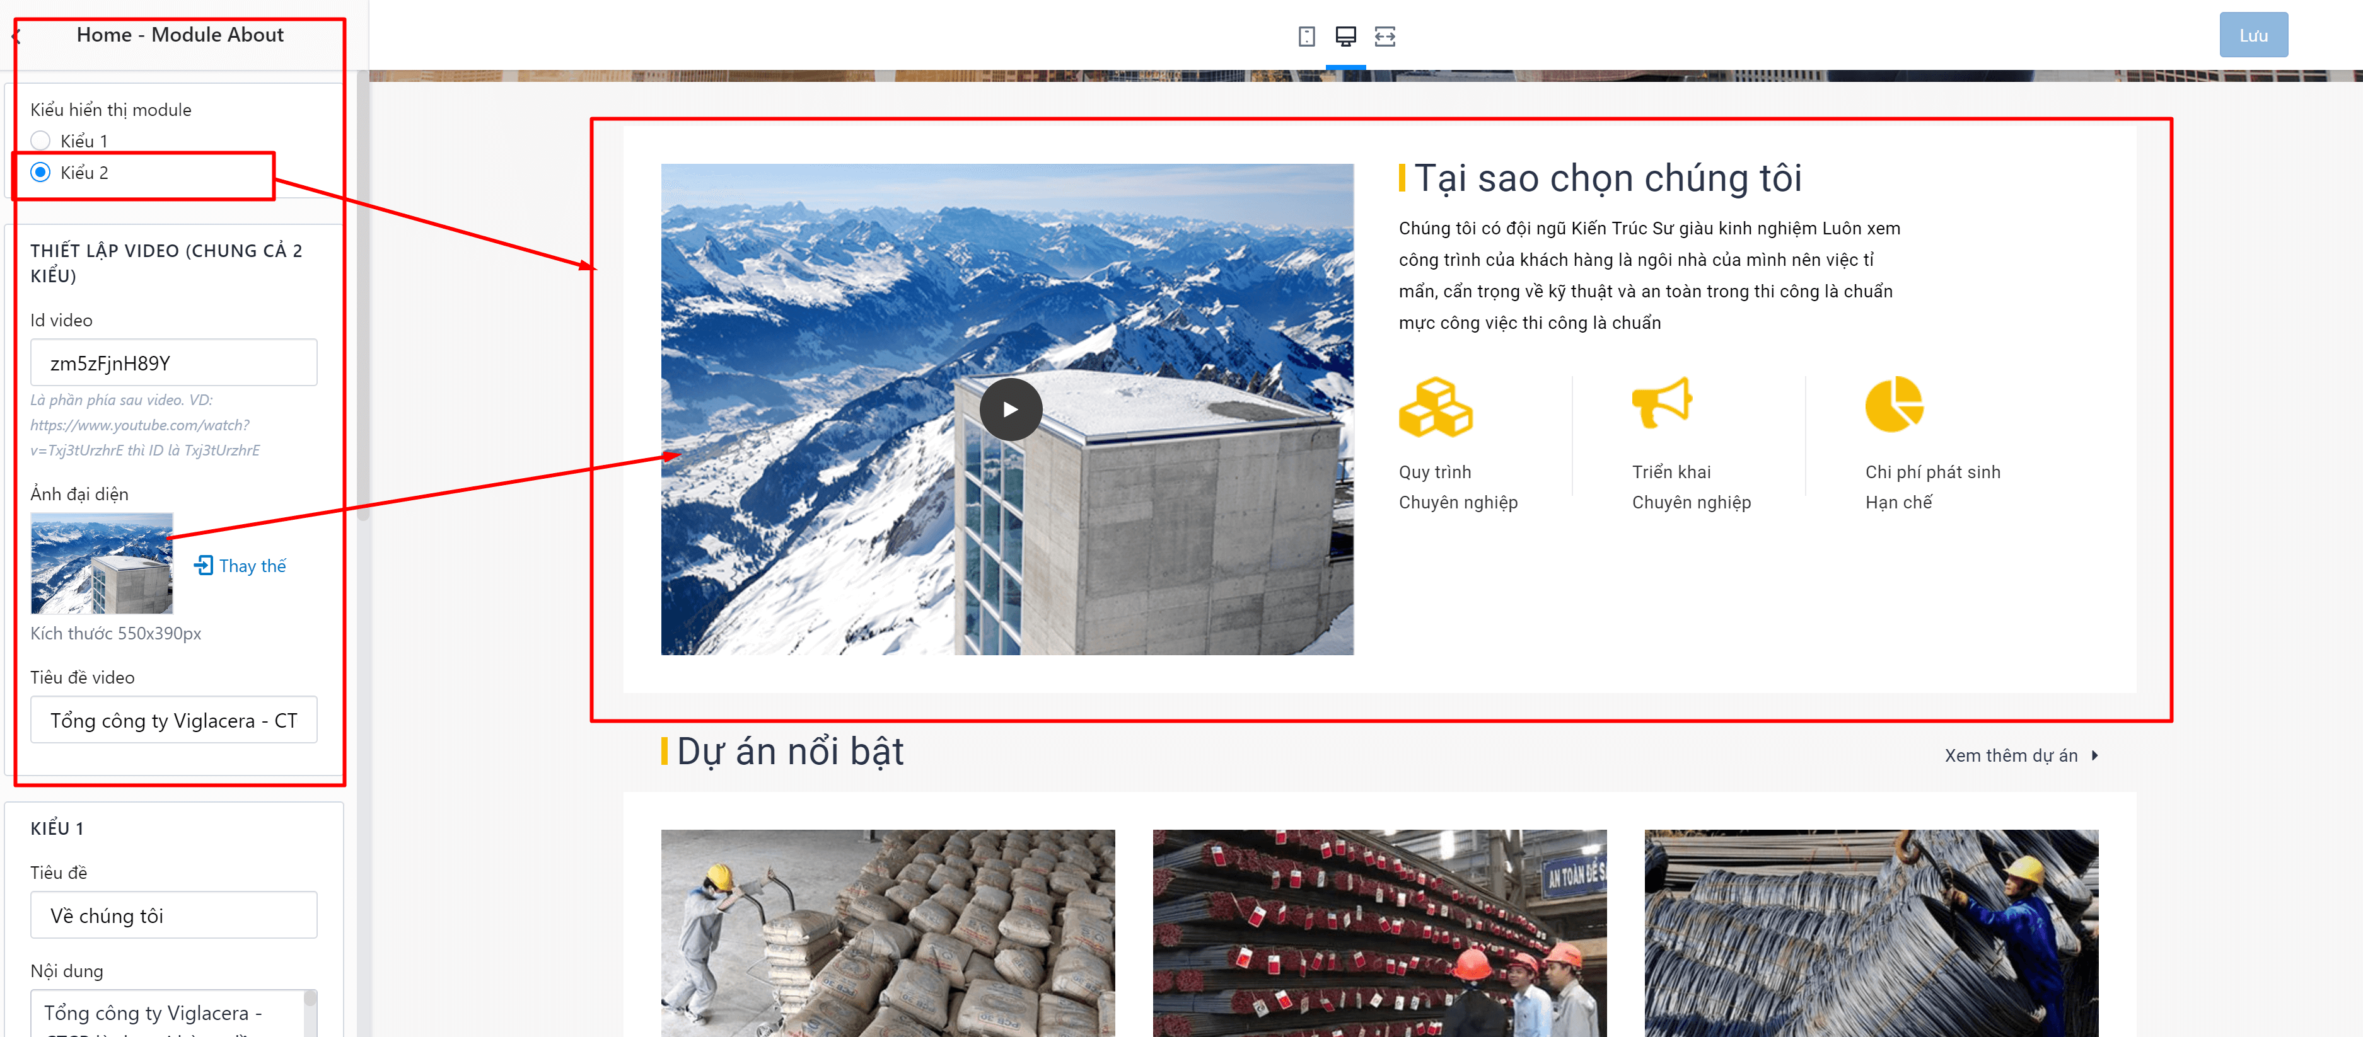Click the Kiểu 1 Tiêu đề input field

(x=173, y=915)
